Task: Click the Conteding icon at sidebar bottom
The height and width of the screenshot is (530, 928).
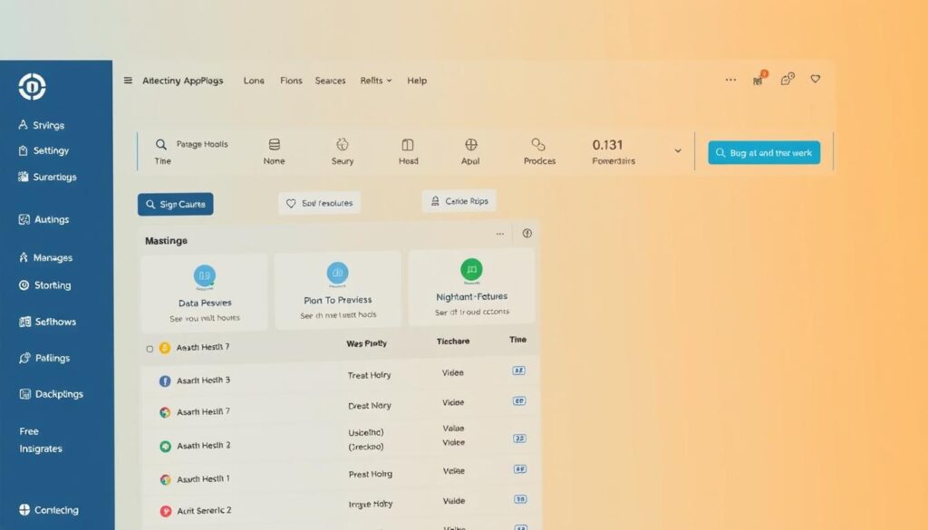Action: pos(27,509)
